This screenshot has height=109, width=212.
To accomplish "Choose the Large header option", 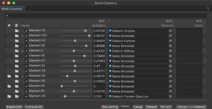I will (x=138, y=107).
